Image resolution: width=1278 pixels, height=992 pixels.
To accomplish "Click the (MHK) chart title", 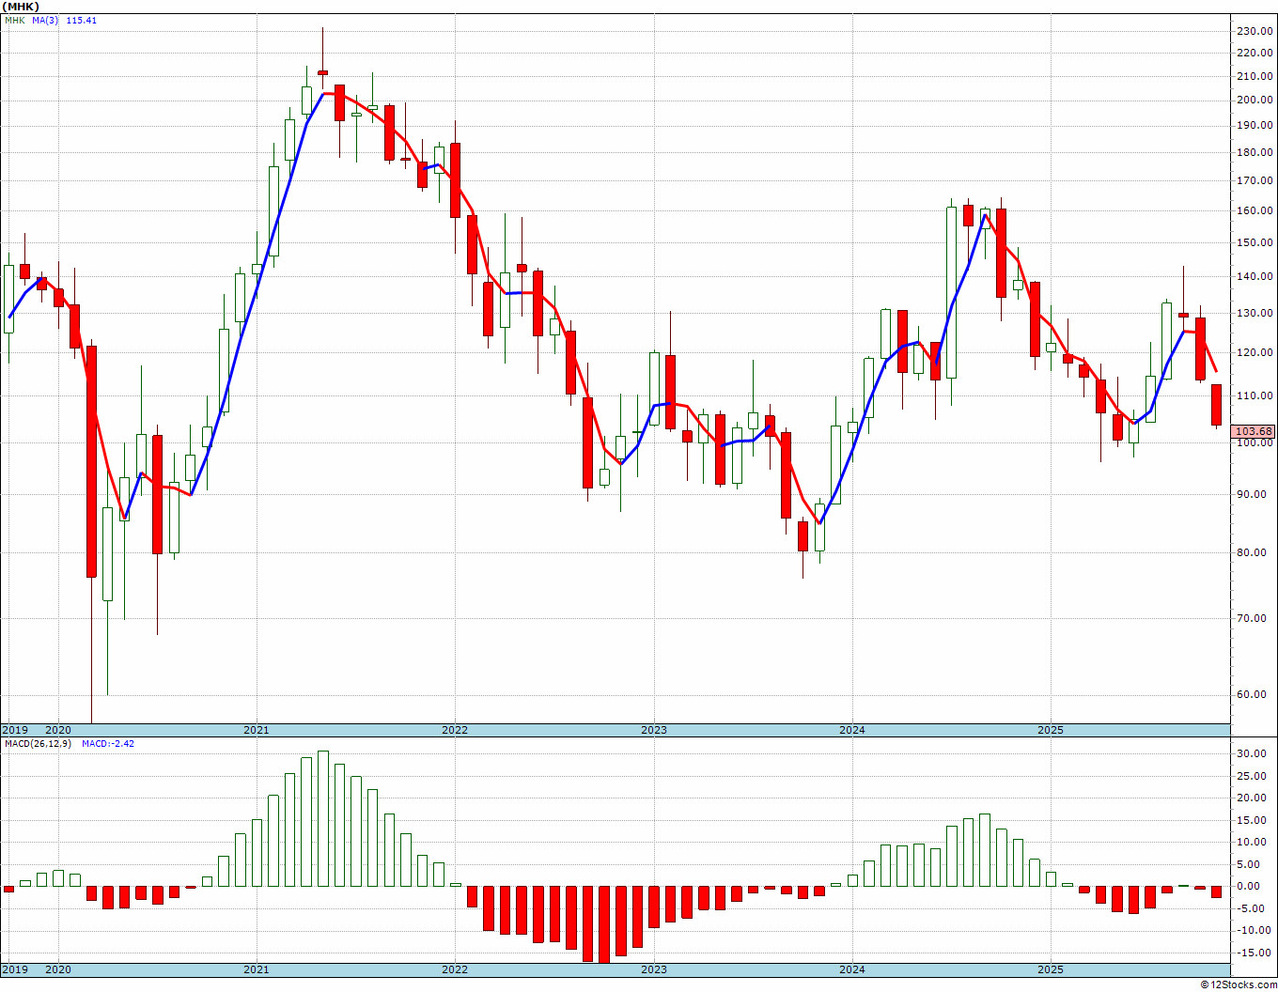I will (19, 7).
